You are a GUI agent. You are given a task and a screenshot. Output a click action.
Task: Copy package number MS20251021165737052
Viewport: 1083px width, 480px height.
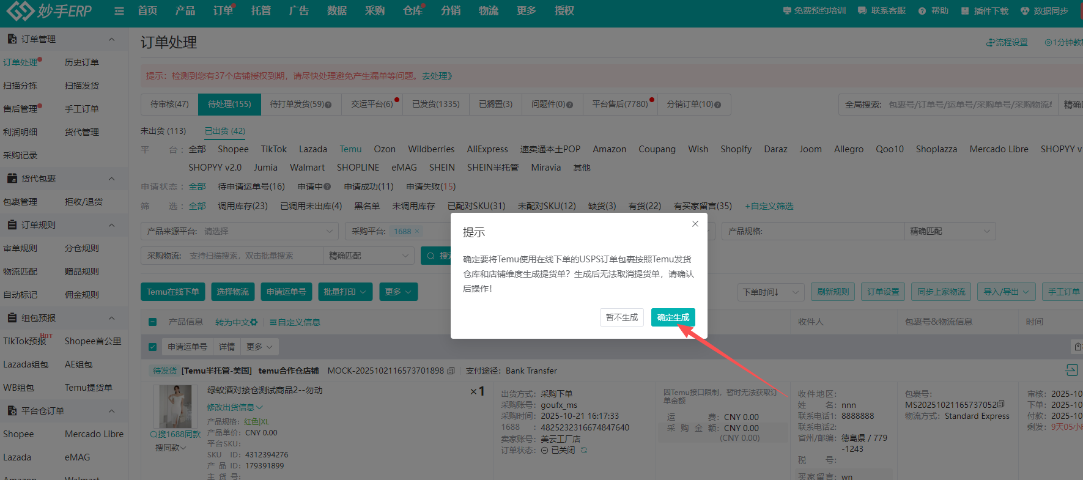click(1000, 405)
